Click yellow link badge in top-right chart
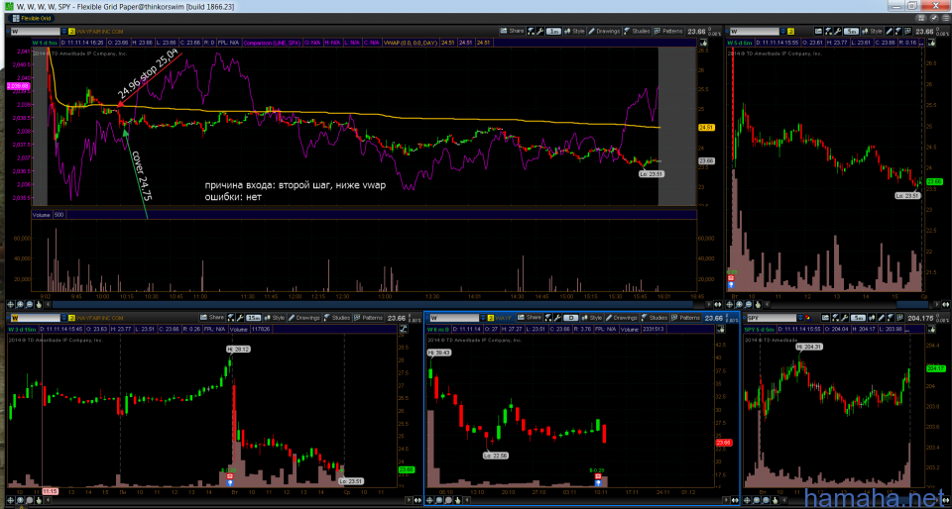The image size is (952, 509). coord(791,31)
